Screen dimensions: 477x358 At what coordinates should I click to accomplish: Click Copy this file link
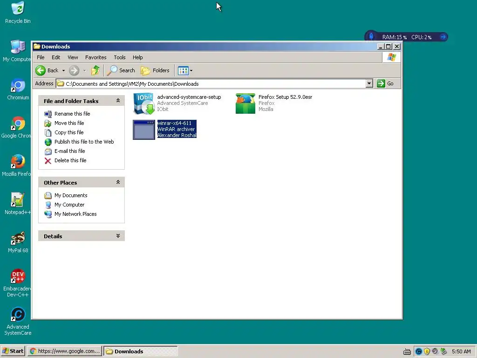click(69, 132)
